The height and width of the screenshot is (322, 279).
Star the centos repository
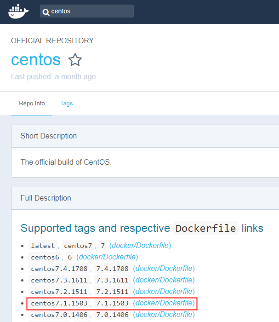pos(75,60)
